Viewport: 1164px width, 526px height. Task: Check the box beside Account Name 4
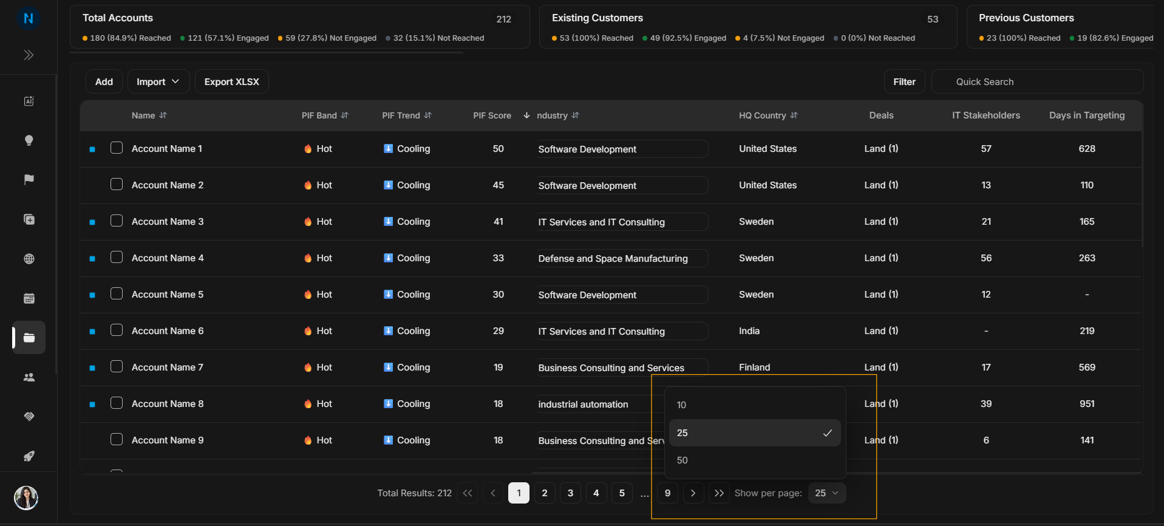point(117,258)
